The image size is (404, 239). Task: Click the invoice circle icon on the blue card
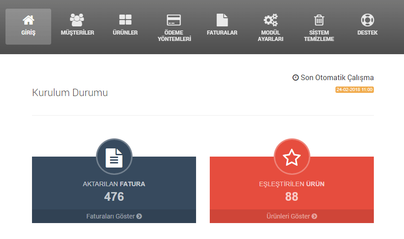tap(114, 157)
